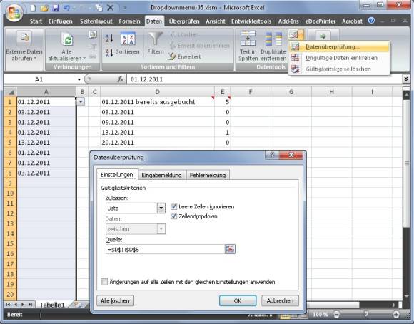Click the Externe Daten abrufen icon

coord(24,38)
